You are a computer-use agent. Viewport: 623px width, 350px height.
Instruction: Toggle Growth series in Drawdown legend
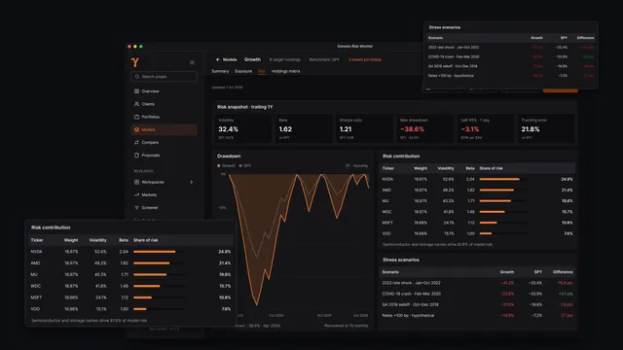[x=226, y=166]
